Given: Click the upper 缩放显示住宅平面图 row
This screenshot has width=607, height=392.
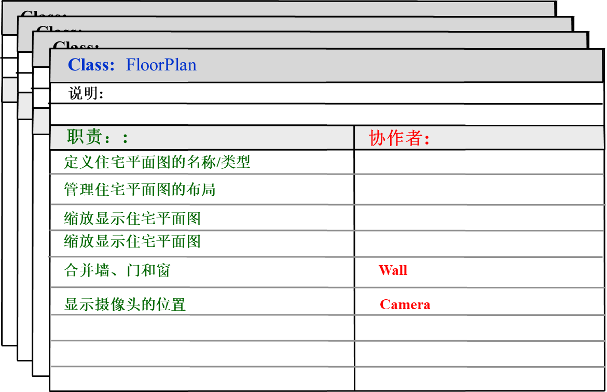Looking at the screenshot, I should point(132,219).
